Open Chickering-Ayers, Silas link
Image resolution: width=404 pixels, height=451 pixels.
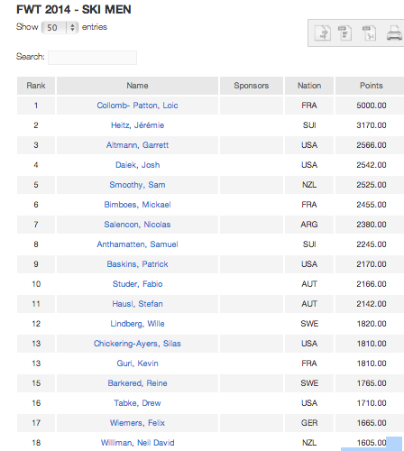pyautogui.click(x=137, y=344)
